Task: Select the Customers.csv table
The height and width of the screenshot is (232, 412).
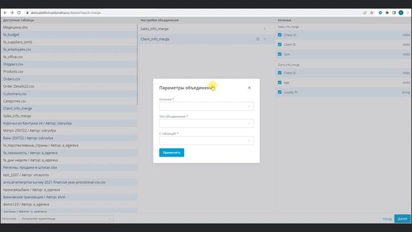Action: click(69, 93)
